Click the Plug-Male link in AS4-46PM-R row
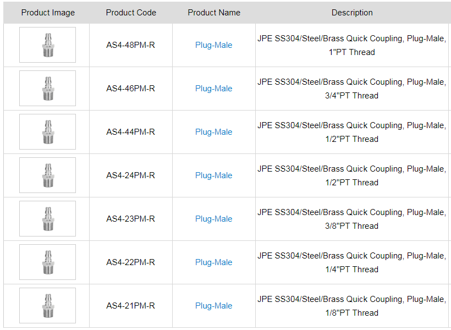This screenshot has width=451, height=330. (x=213, y=89)
